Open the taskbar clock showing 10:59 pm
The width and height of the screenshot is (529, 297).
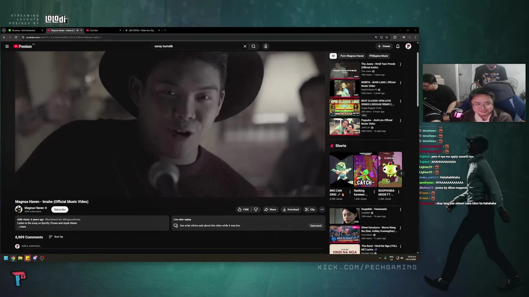tap(411, 258)
